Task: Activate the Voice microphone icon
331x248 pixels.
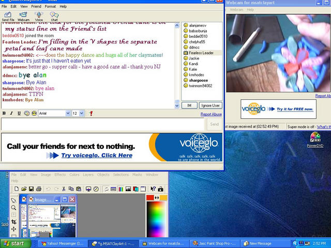Action: click(39, 17)
